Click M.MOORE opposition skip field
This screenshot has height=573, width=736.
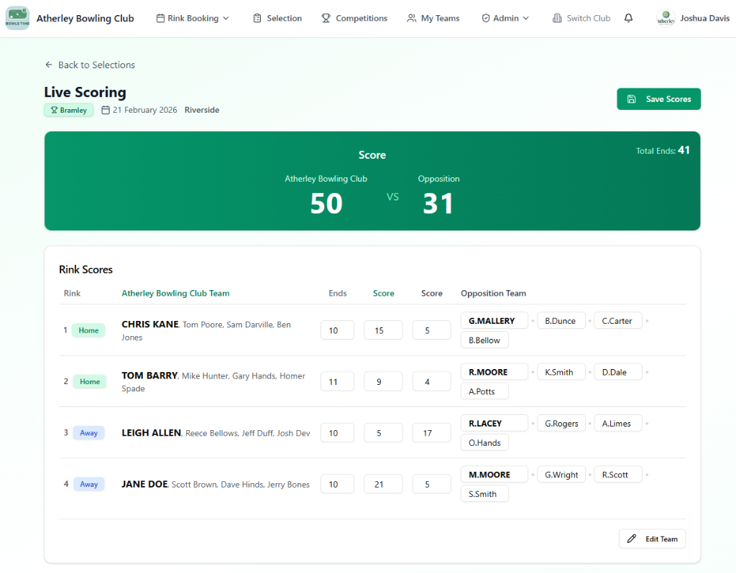[494, 475]
